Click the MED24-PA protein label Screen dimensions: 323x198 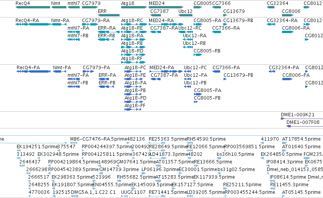pos(162,68)
